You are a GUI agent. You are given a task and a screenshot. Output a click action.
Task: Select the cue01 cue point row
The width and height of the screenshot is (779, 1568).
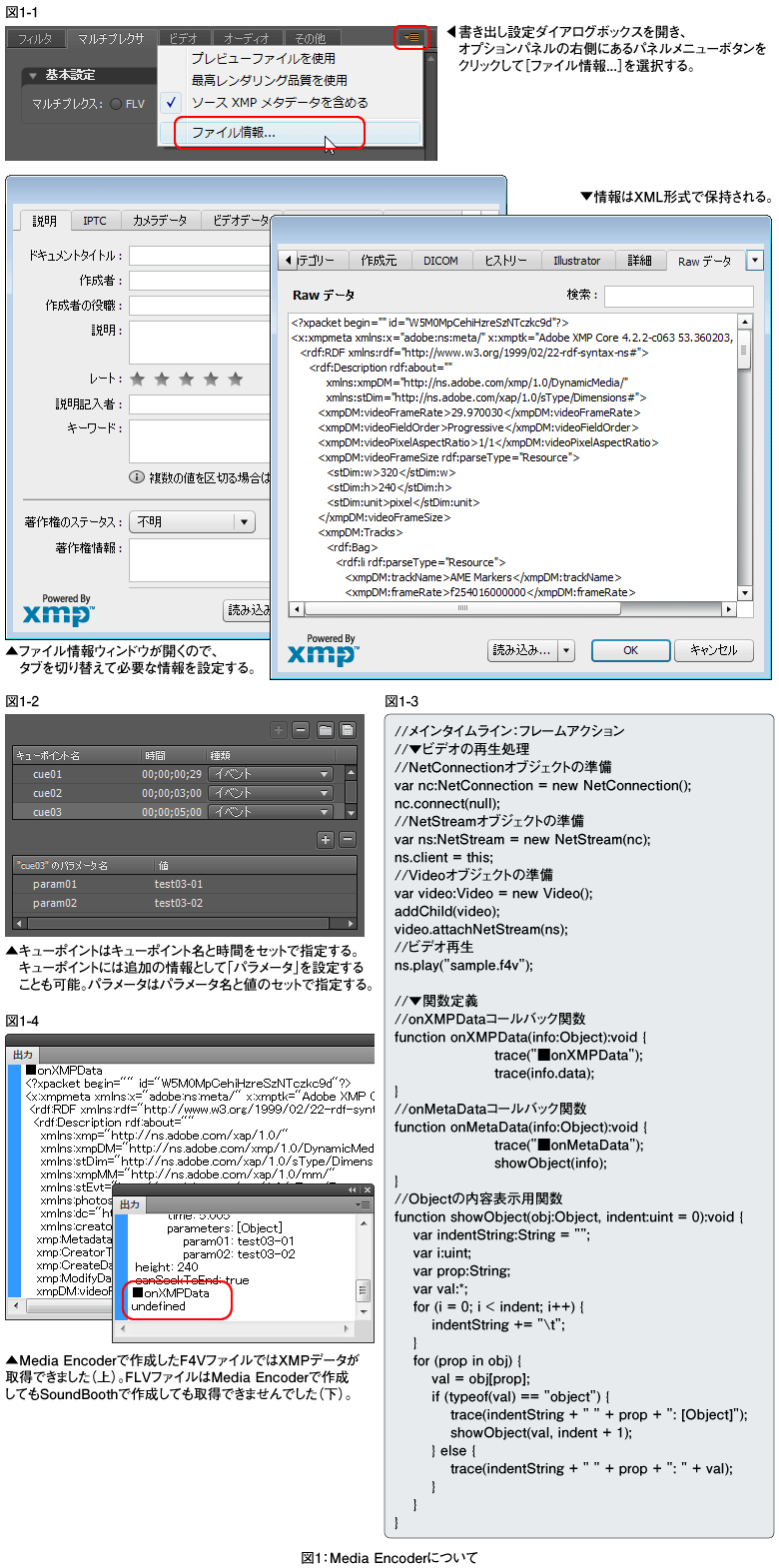point(178,774)
